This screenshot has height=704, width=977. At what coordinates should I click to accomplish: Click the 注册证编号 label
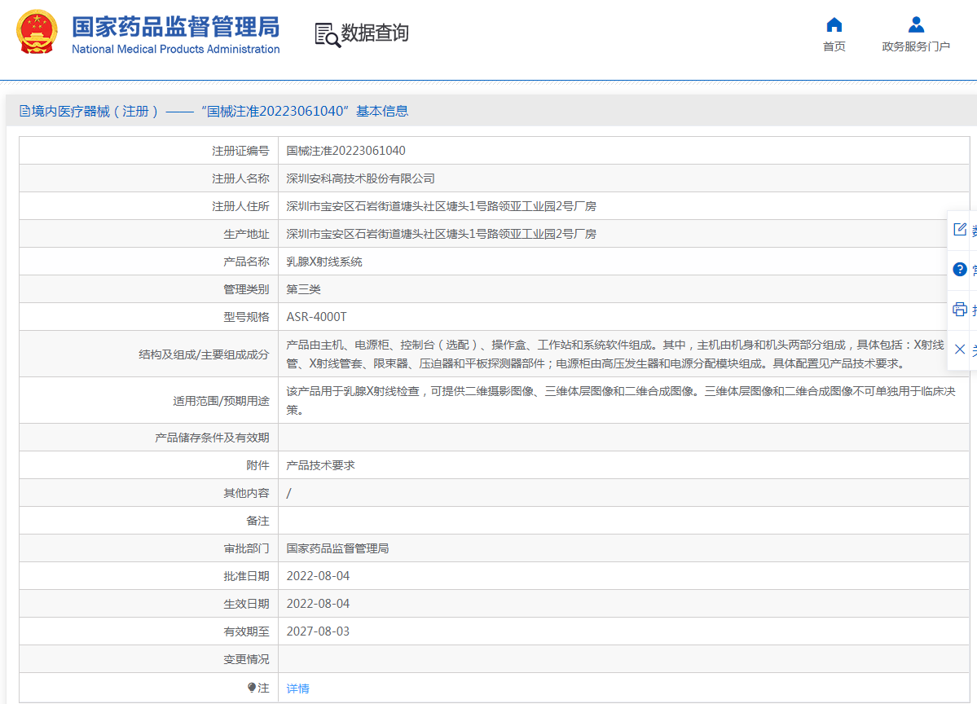coord(240,151)
